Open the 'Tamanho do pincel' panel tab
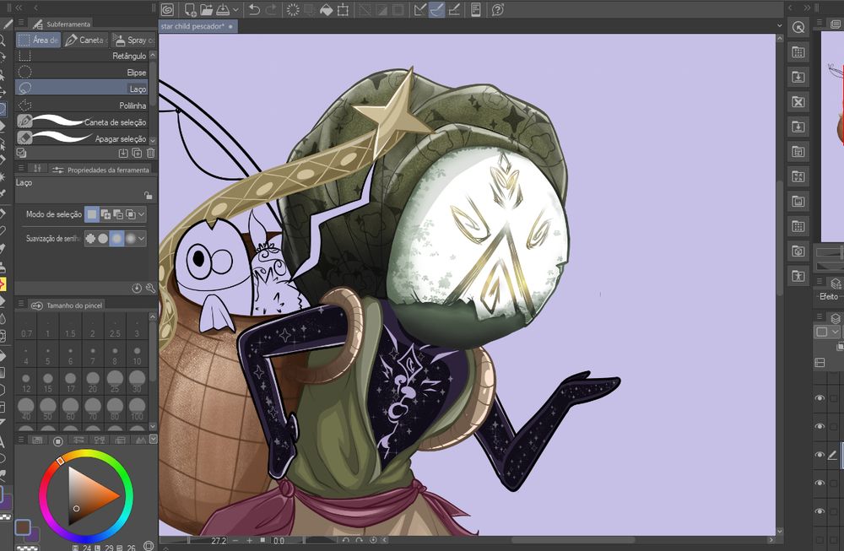 (x=67, y=305)
